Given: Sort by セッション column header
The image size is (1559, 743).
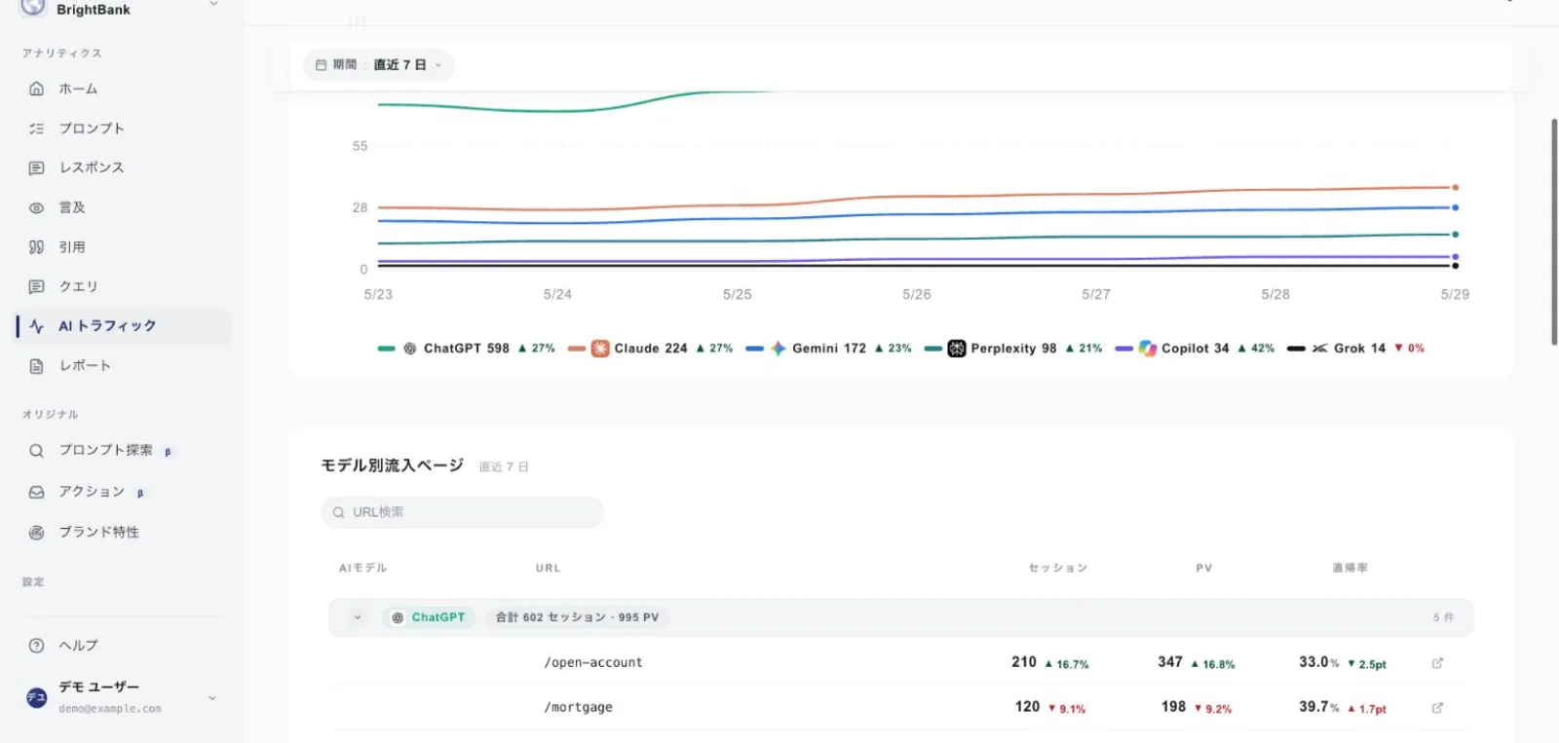Looking at the screenshot, I should [1057, 568].
